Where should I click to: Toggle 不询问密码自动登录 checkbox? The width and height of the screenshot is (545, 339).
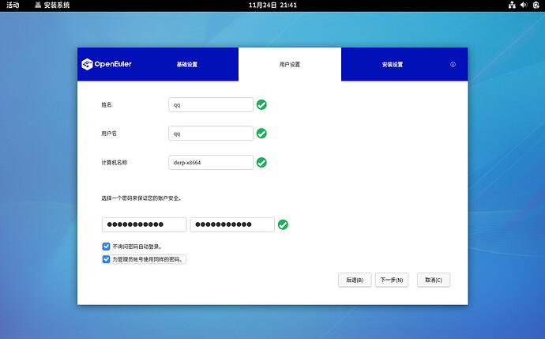[106, 246]
